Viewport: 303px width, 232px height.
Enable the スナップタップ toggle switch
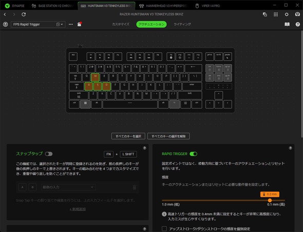tap(49, 154)
